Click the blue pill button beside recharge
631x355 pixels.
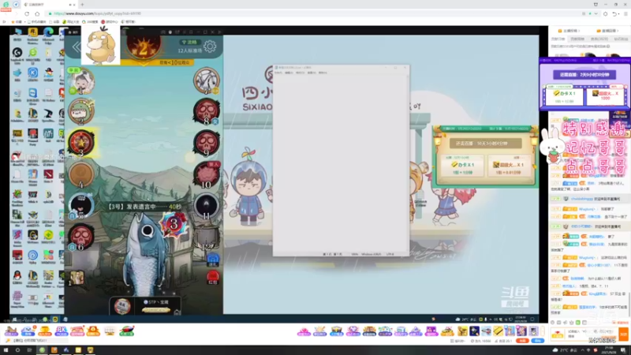538,341
